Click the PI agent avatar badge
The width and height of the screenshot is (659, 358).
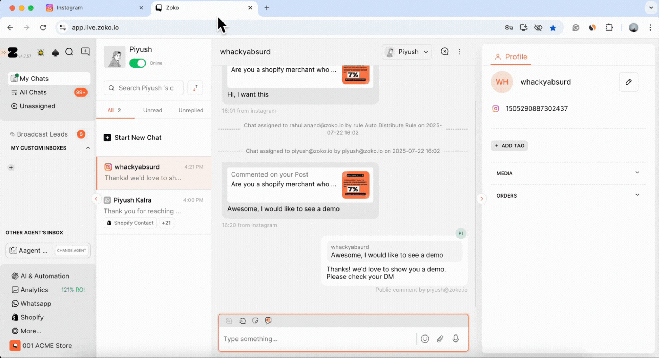[460, 233]
